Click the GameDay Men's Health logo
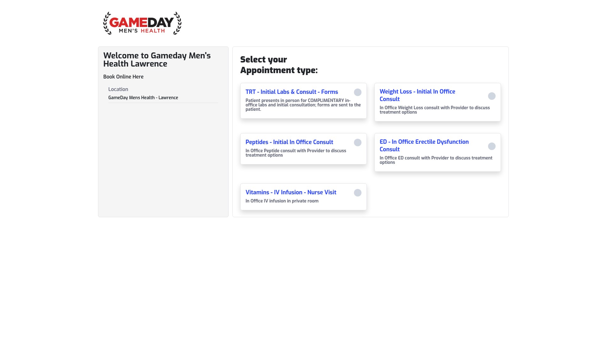 coord(142,23)
